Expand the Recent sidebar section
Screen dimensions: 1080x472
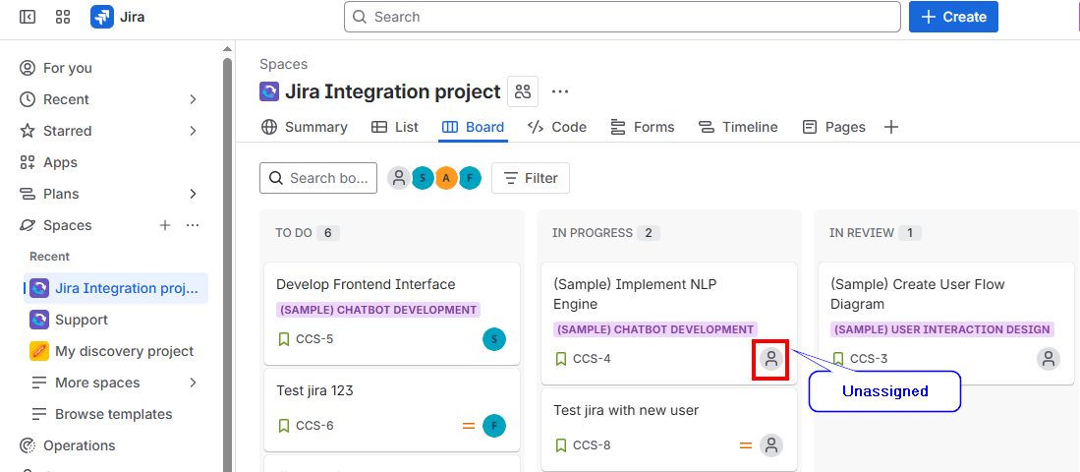[x=193, y=99]
